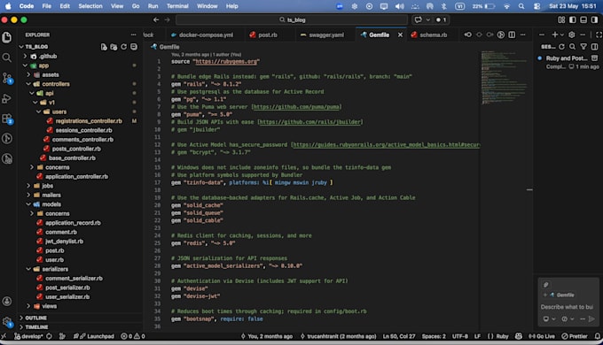Open the Terminal menu
The width and height of the screenshot is (603, 345).
point(177,6)
